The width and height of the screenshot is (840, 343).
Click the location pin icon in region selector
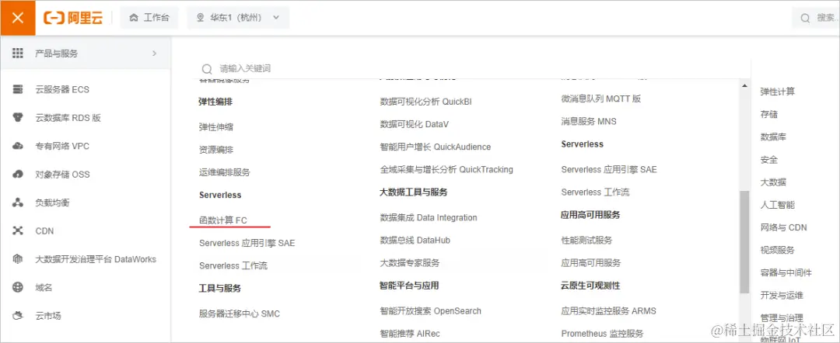(x=201, y=18)
